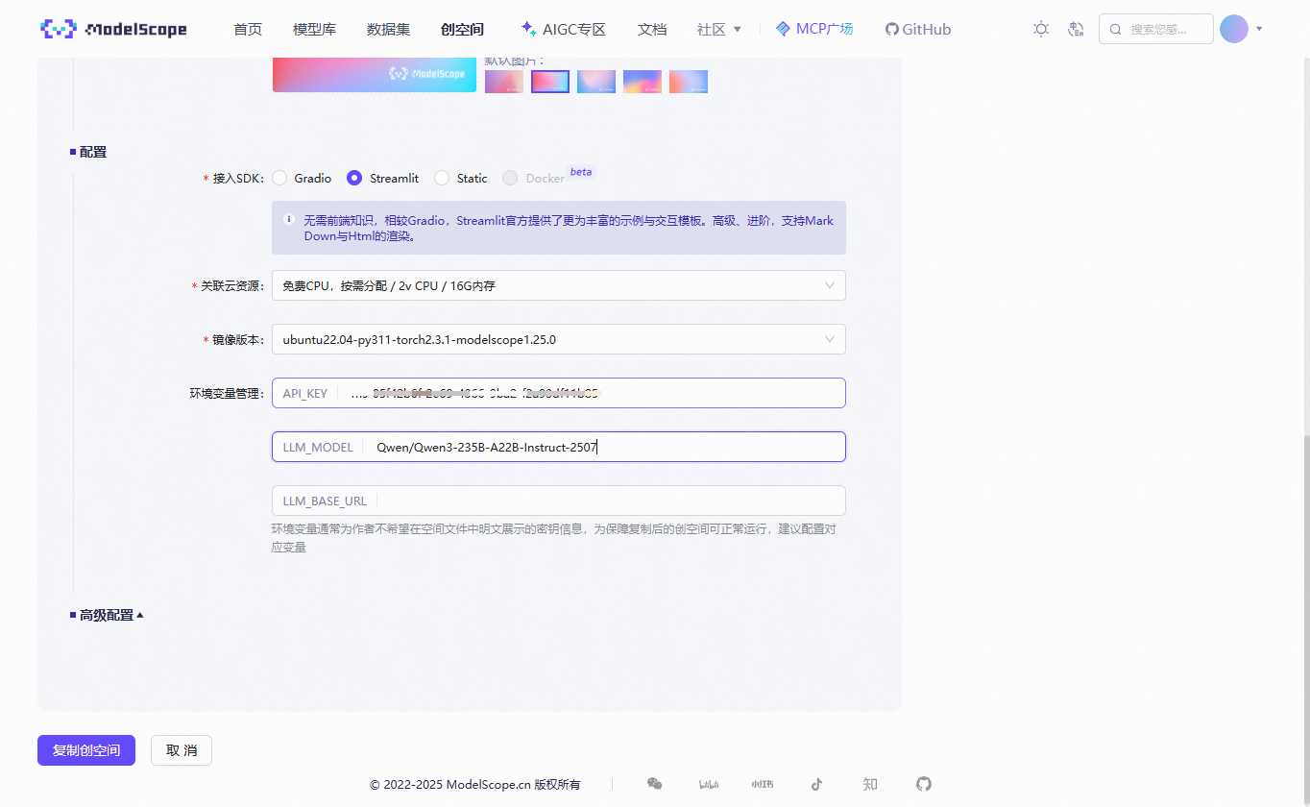Click the 复制创空间 button
The image size is (1310, 807).
pos(85,749)
